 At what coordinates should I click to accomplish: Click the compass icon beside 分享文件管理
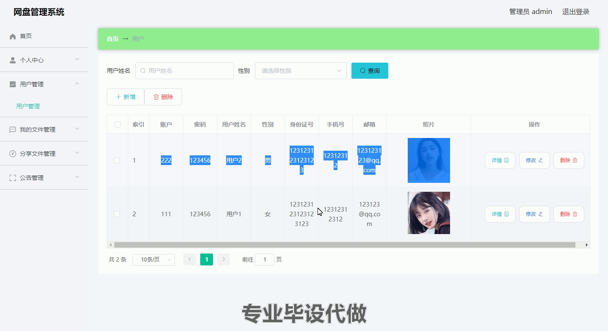(13, 154)
